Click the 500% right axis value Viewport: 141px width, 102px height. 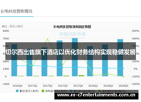coord(136,31)
